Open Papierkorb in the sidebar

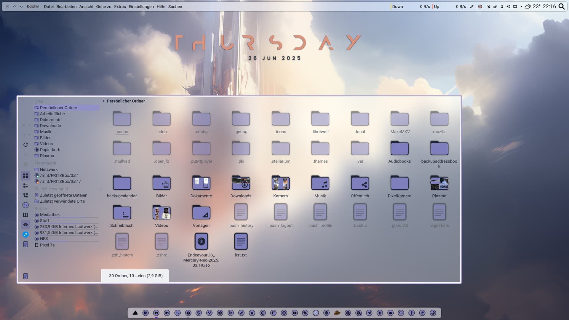click(50, 150)
